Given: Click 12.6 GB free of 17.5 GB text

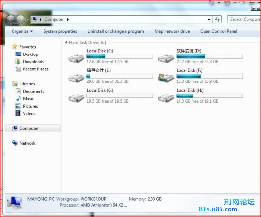Looking at the screenshot, I should coord(108,62).
